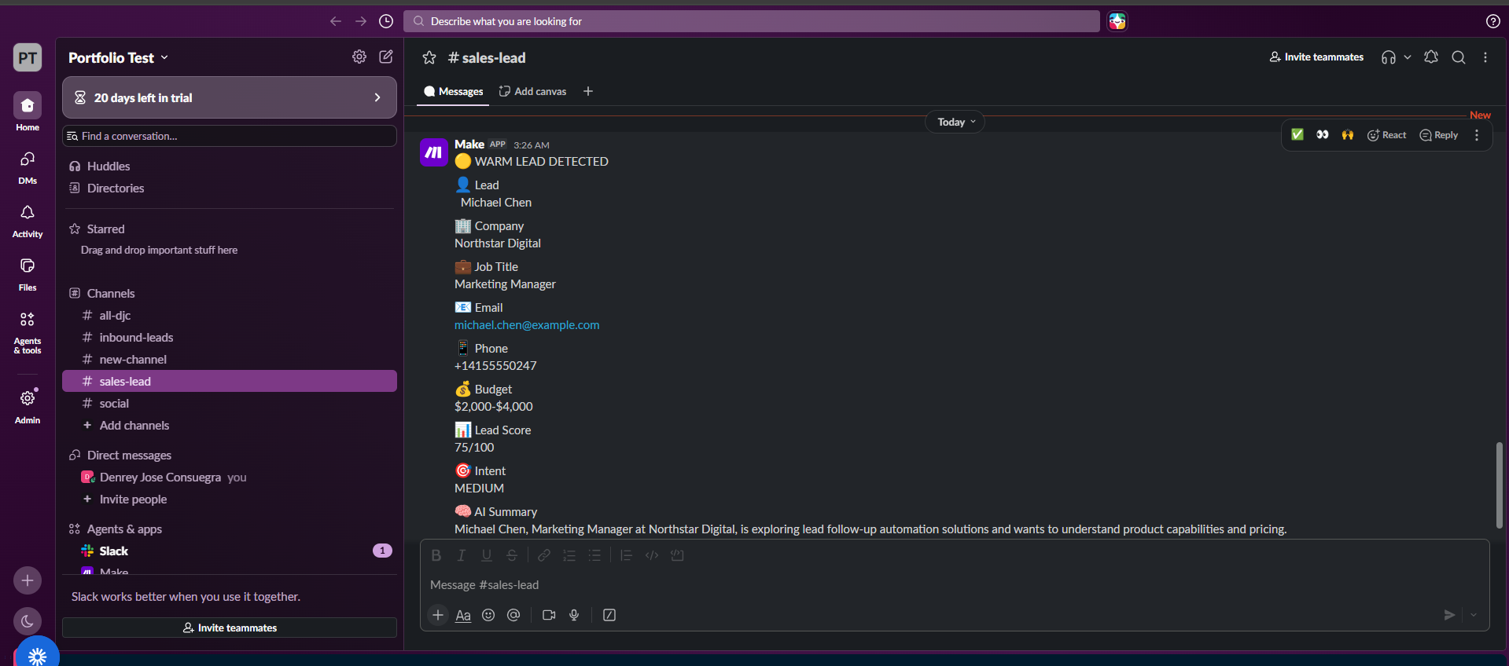
Task: Open the Today date dropdown
Action: pyautogui.click(x=955, y=122)
